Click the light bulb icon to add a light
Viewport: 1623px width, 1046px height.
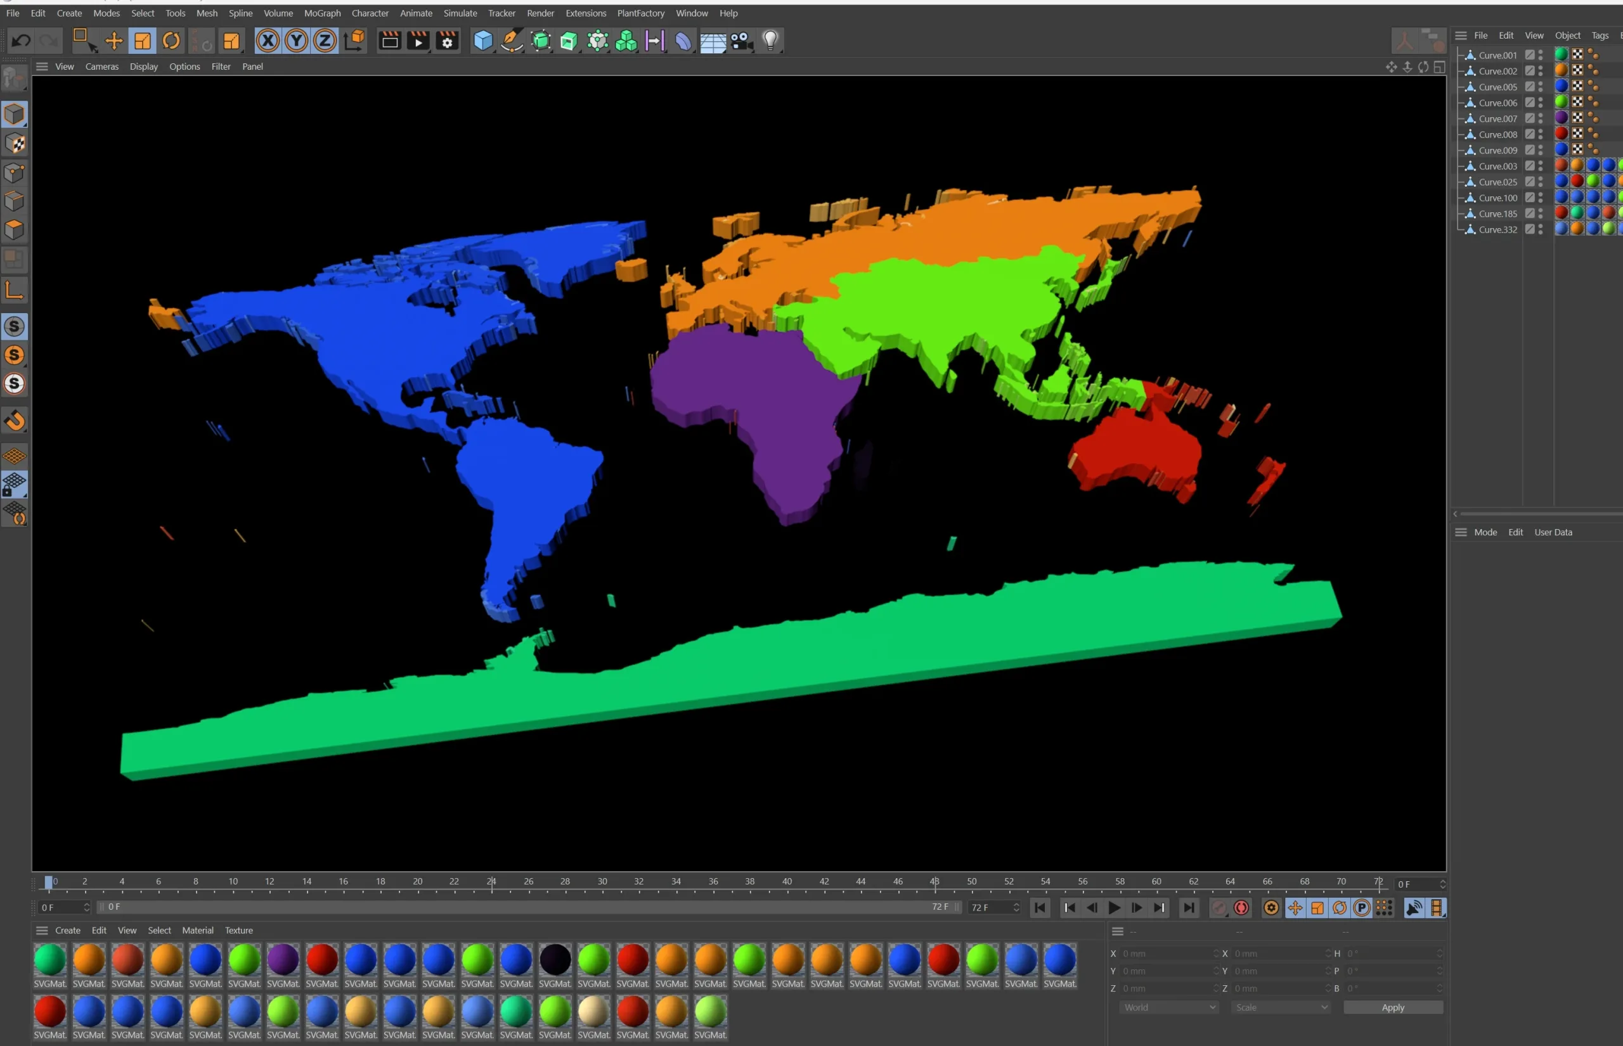coord(770,40)
